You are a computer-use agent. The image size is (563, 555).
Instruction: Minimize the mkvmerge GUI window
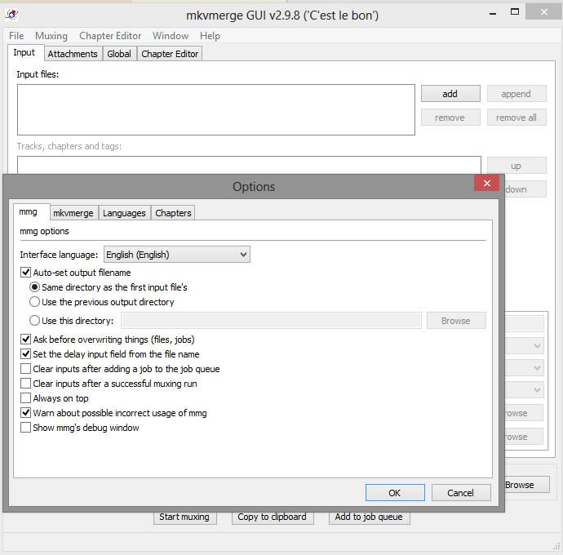tap(493, 14)
